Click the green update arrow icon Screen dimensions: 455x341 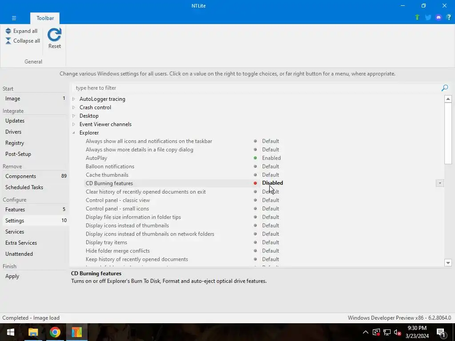coord(417,17)
